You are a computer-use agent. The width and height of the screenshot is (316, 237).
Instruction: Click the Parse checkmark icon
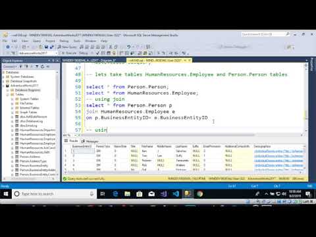(98, 53)
